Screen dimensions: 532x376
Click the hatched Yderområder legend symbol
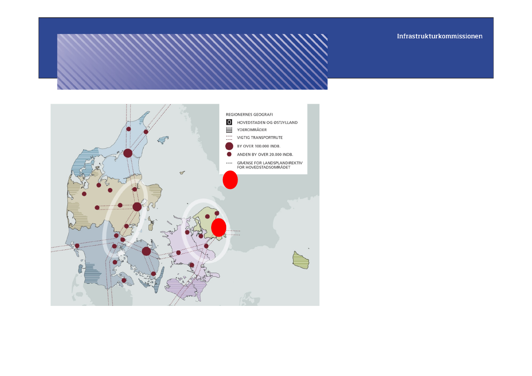tap(229, 130)
